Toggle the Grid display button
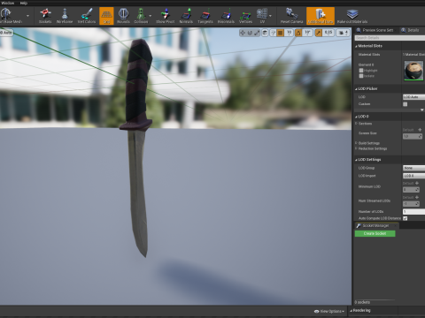The image size is (425, 318). [106, 16]
